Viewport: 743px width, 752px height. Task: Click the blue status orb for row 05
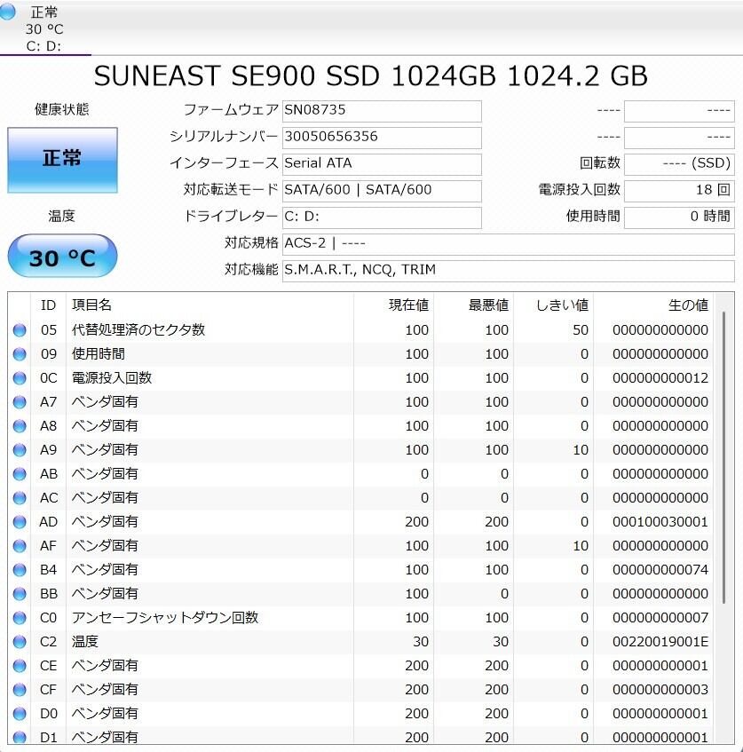pos(20,330)
